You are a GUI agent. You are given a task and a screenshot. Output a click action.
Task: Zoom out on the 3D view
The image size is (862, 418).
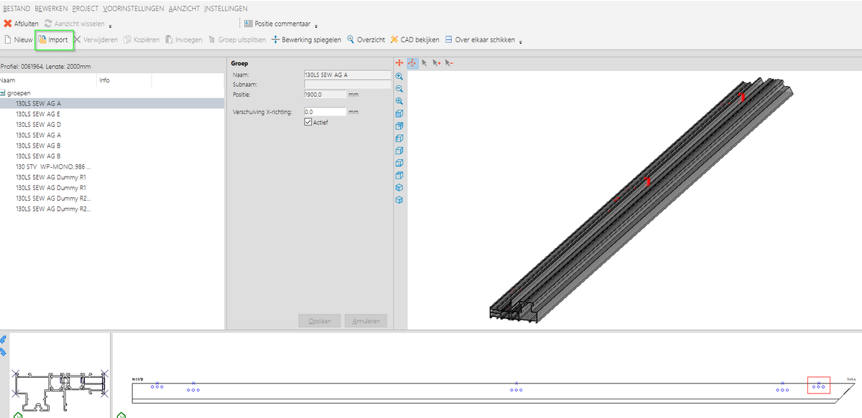pos(399,89)
